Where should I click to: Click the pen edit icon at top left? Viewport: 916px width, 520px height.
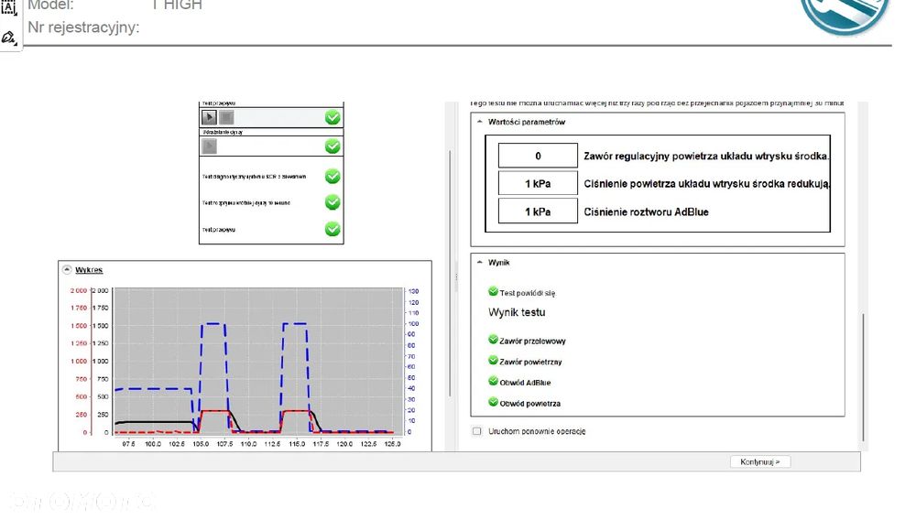point(8,38)
